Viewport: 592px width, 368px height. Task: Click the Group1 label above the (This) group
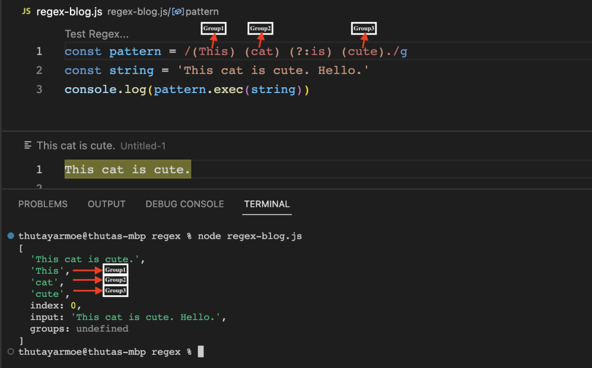click(x=213, y=28)
